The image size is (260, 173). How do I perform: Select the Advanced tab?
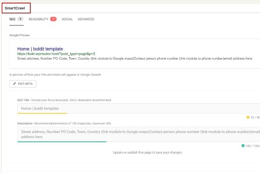[x=86, y=19]
